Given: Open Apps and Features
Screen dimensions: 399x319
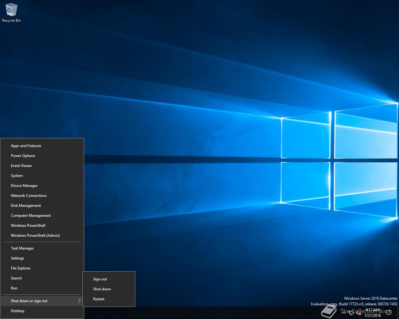Looking at the screenshot, I should click(x=42, y=146).
